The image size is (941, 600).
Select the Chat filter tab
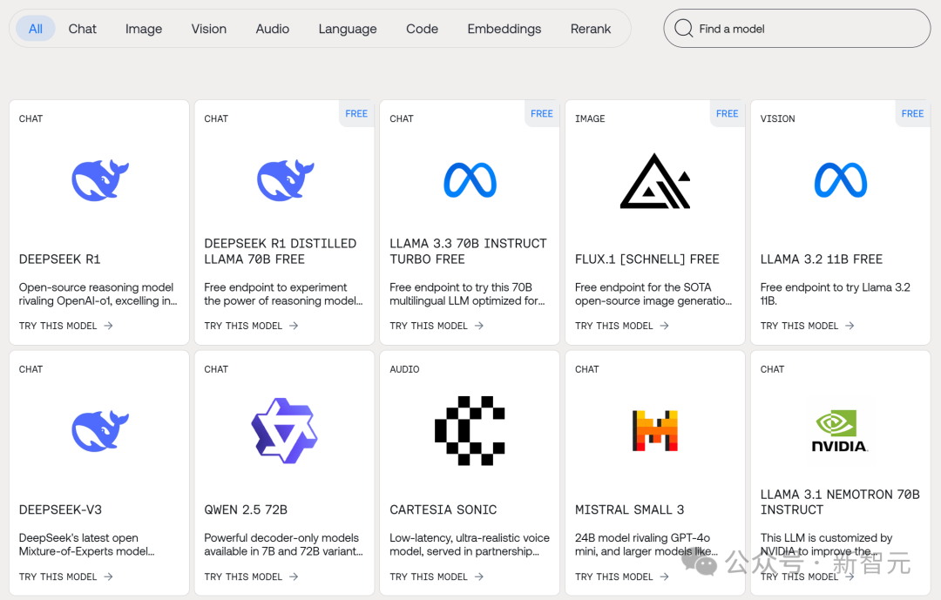(83, 29)
